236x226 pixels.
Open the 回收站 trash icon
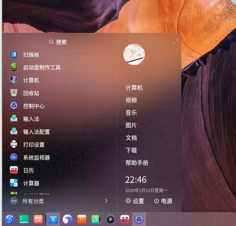(x=14, y=92)
